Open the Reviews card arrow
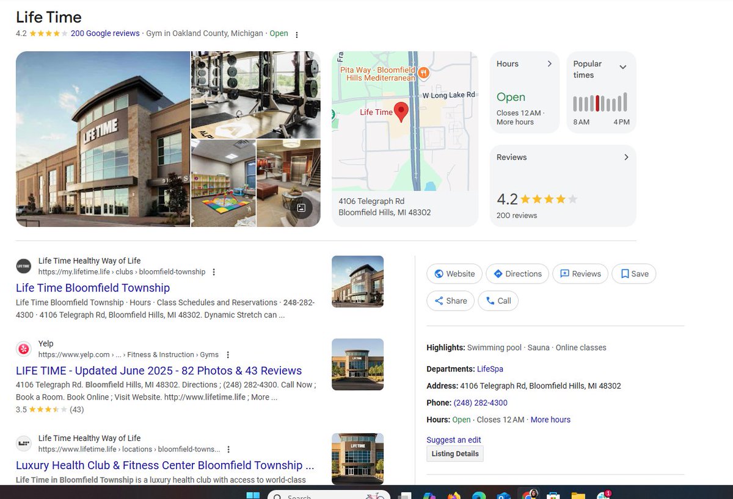The height and width of the screenshot is (499, 733). (x=626, y=157)
